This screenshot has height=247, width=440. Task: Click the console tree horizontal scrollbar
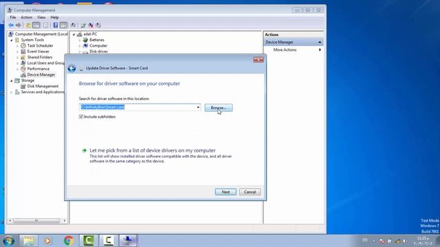[x=36, y=221]
